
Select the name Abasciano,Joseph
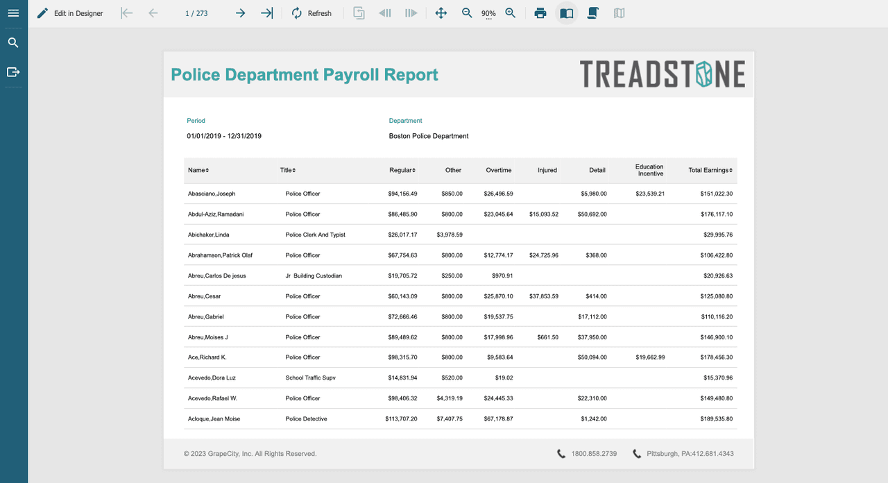click(x=212, y=194)
